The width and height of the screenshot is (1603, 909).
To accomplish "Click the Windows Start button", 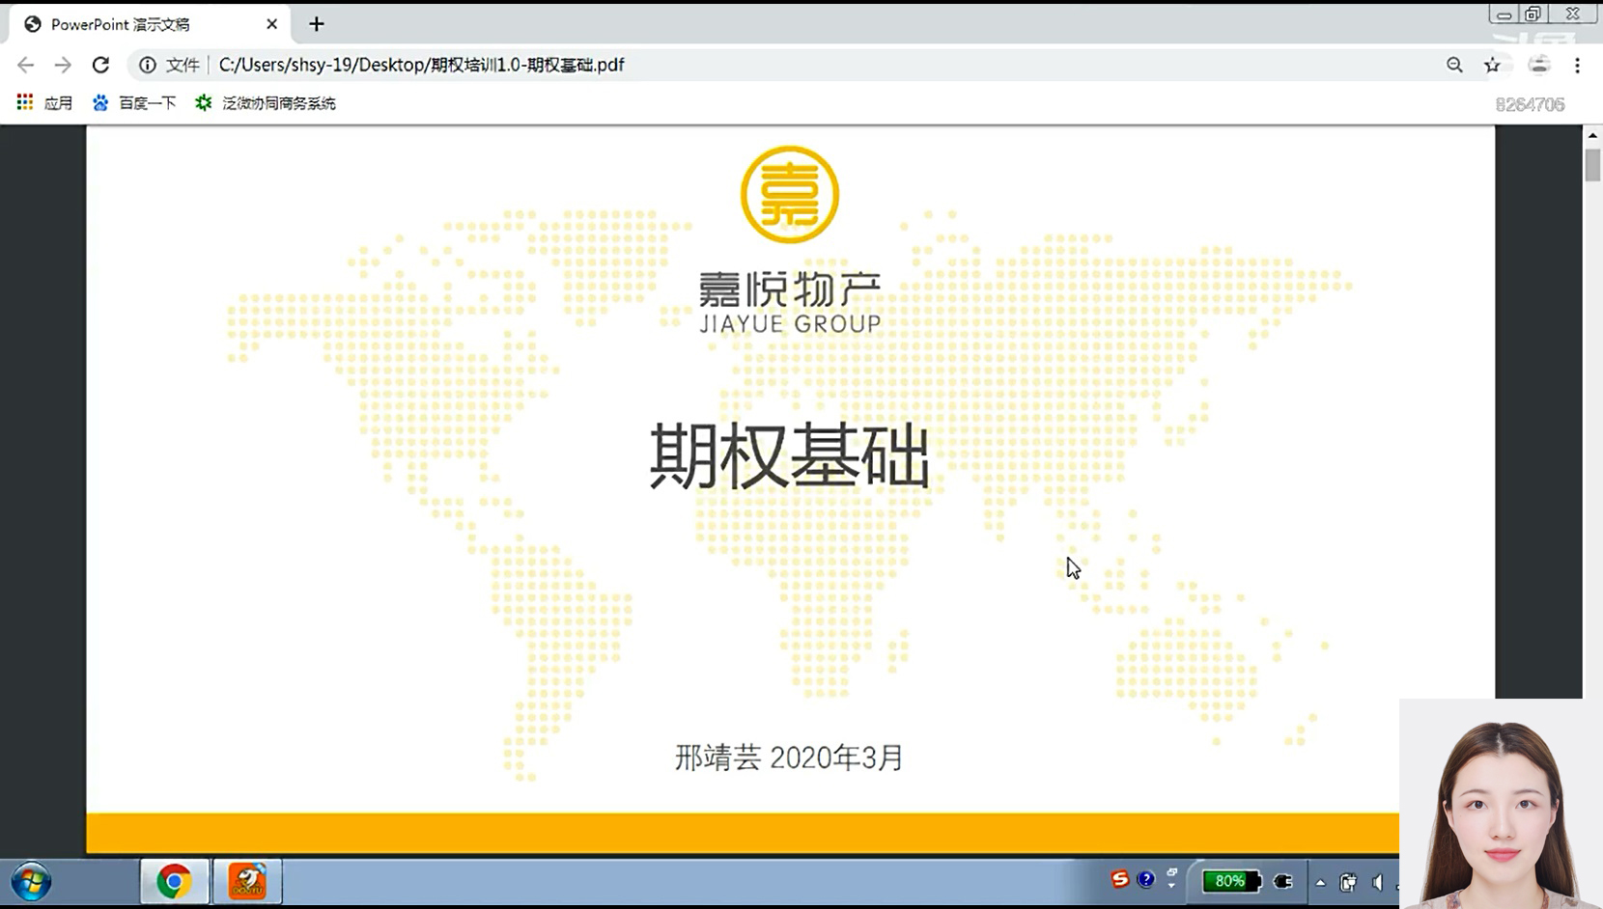I will point(31,881).
